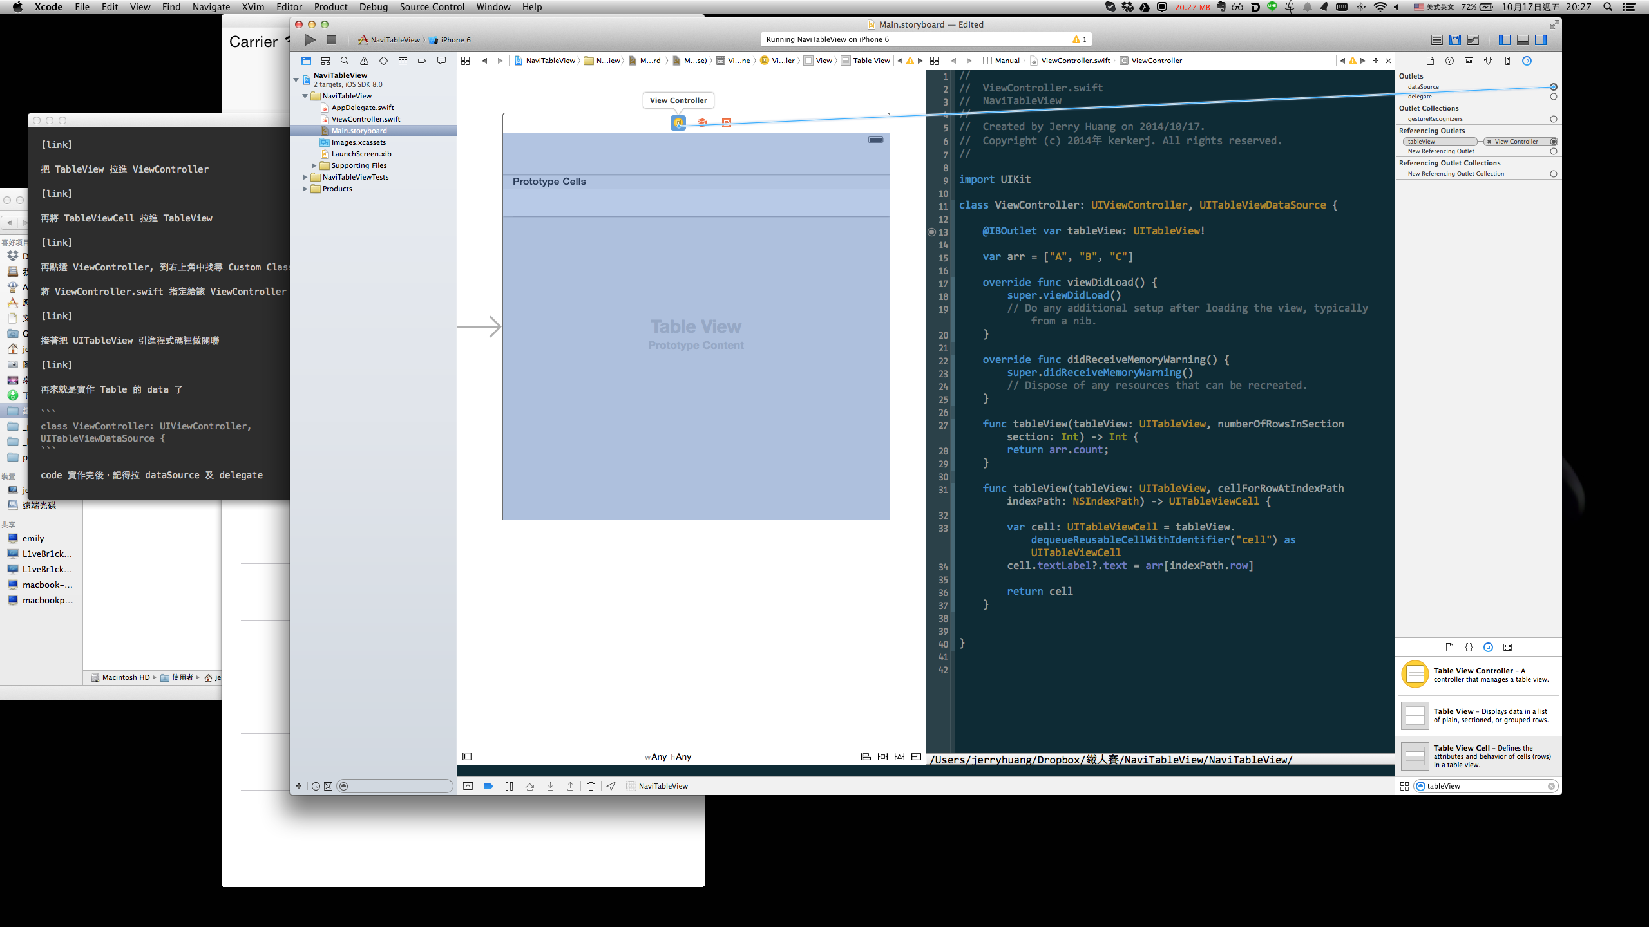Switch to the Version editor mode
The image size is (1649, 927).
pyautogui.click(x=1473, y=40)
